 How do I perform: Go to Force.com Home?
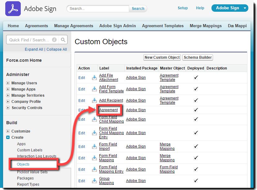coord(24,60)
